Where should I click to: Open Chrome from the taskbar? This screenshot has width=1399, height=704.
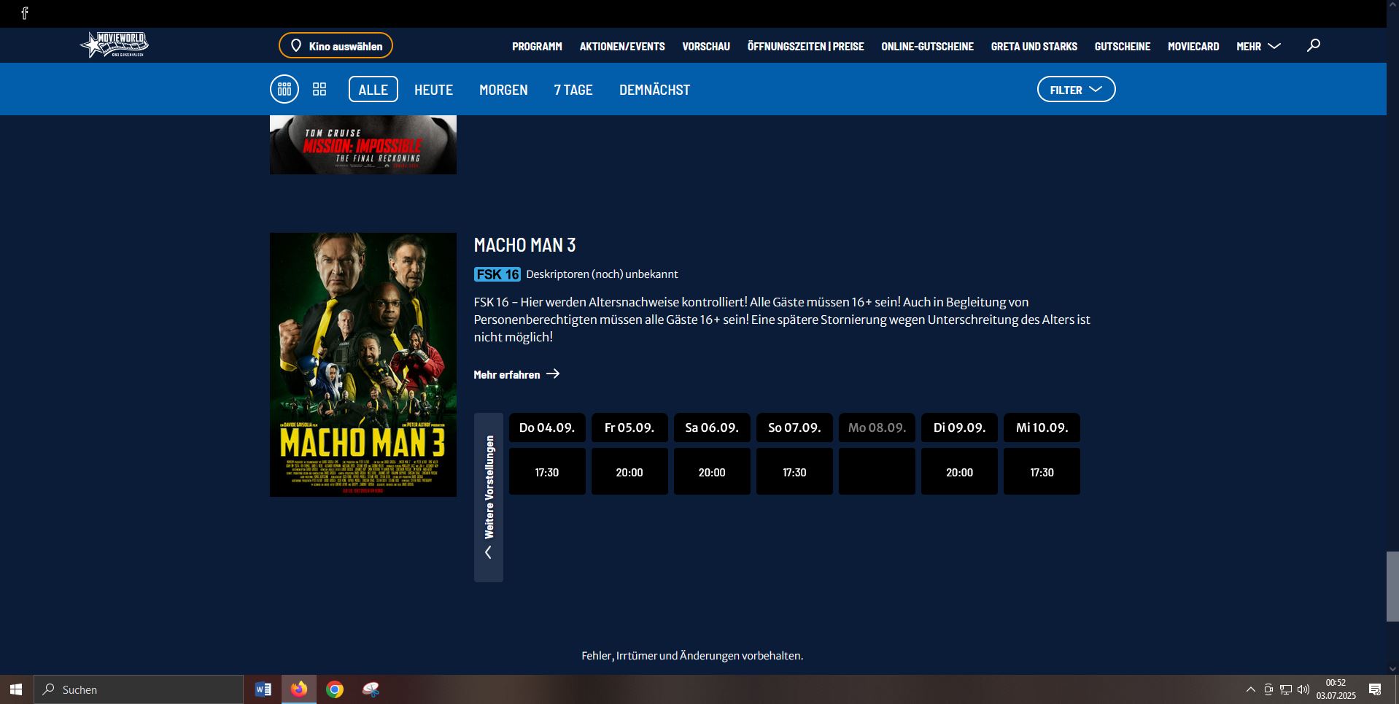[335, 689]
